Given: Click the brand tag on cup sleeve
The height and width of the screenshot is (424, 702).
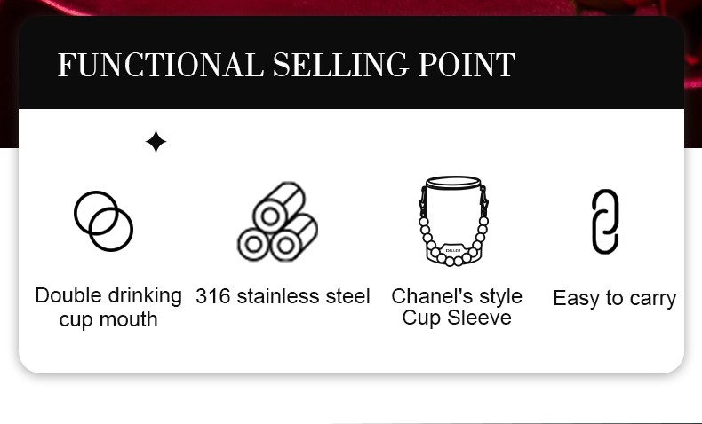Looking at the screenshot, I should pyautogui.click(x=453, y=251).
